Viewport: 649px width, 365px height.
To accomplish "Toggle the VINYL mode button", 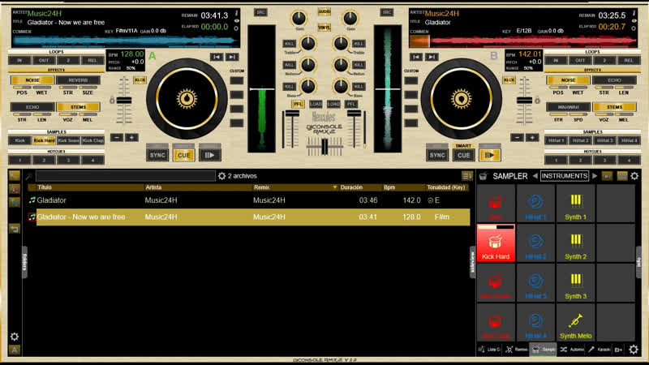I will (324, 28).
